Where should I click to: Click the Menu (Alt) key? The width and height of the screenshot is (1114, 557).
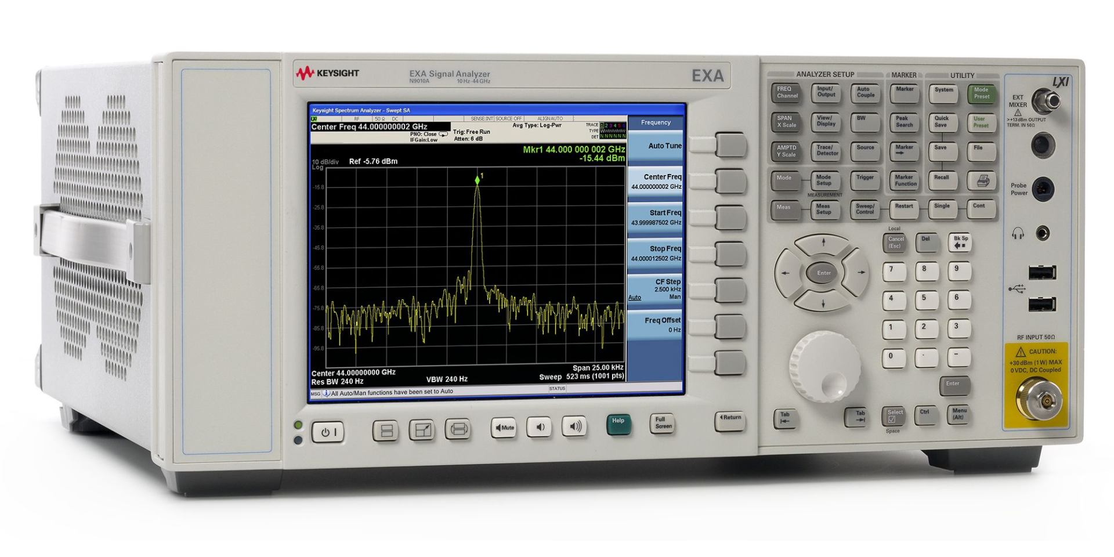[x=959, y=414]
